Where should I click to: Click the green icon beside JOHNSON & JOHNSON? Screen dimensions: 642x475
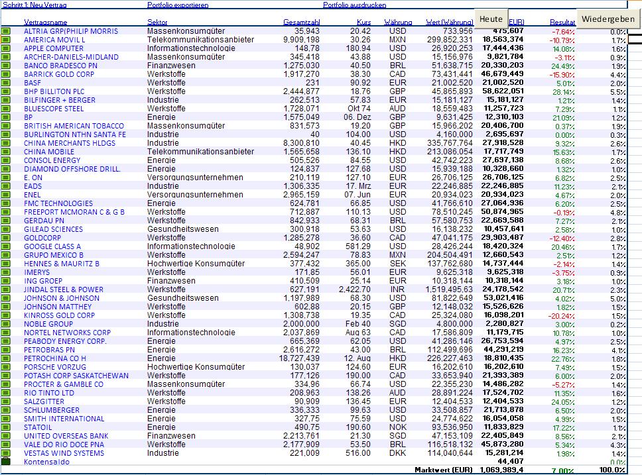point(5,298)
